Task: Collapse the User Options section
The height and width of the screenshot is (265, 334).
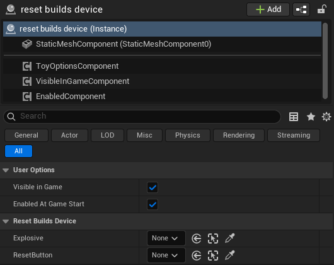Action: [x=6, y=170]
